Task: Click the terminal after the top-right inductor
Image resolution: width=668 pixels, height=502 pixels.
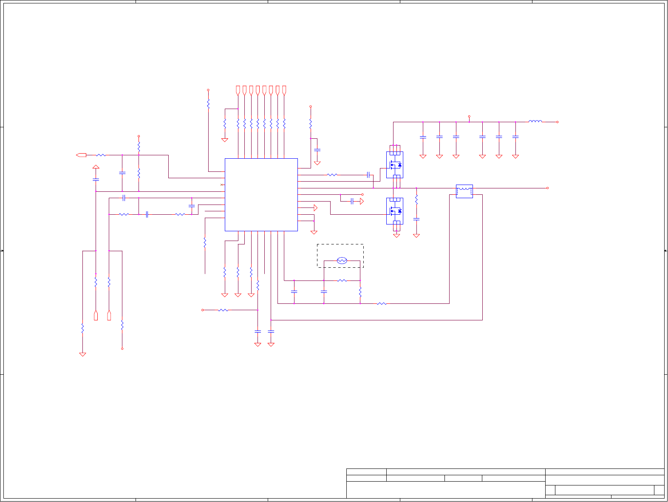Action: (558, 122)
